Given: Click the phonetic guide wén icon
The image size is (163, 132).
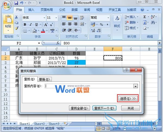Looking at the screenshot, I should click(x=52, y=31).
